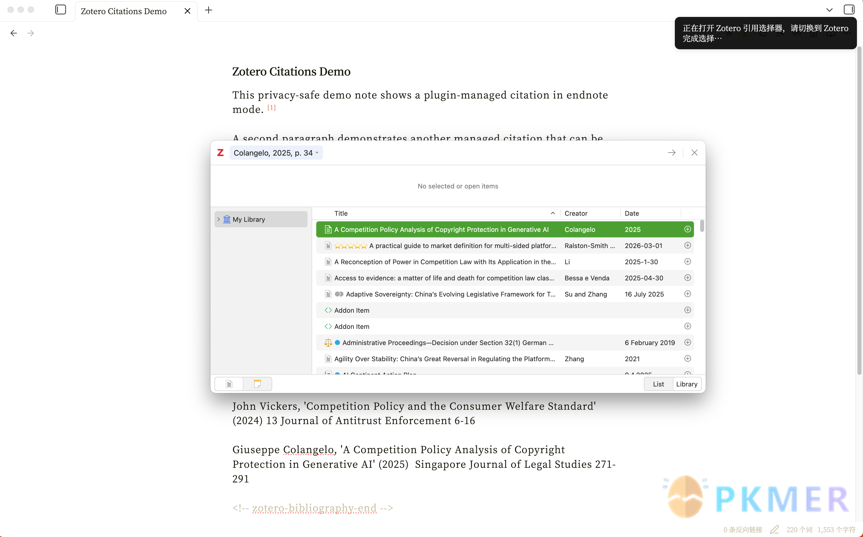Click the Colangelo creator cell
863x537 pixels.
(580, 229)
